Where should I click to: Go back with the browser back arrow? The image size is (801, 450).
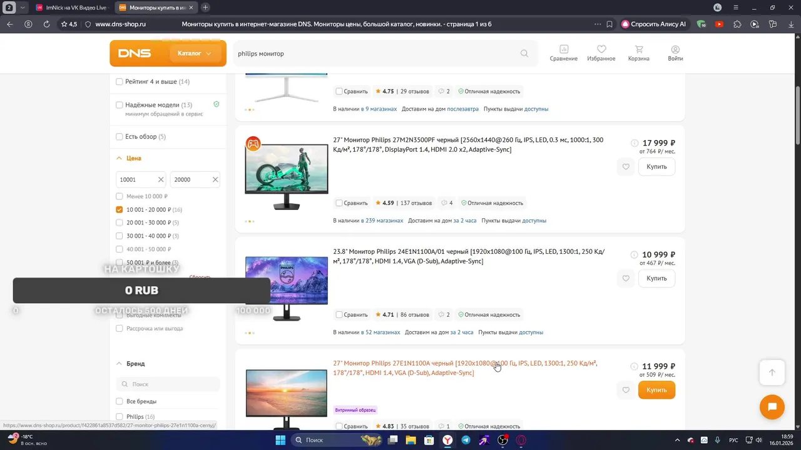(x=10, y=24)
